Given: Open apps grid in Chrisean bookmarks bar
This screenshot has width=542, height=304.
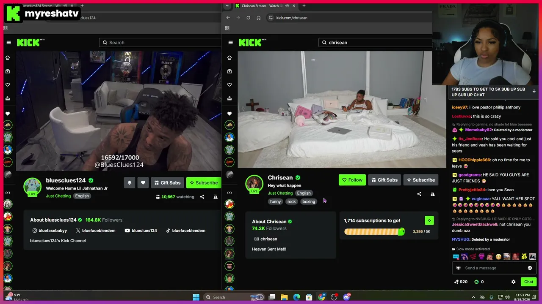Looking at the screenshot, I should click(x=227, y=28).
